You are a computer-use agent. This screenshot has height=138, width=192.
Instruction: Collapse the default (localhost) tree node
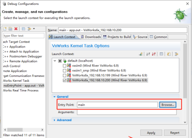click(x=55, y=61)
